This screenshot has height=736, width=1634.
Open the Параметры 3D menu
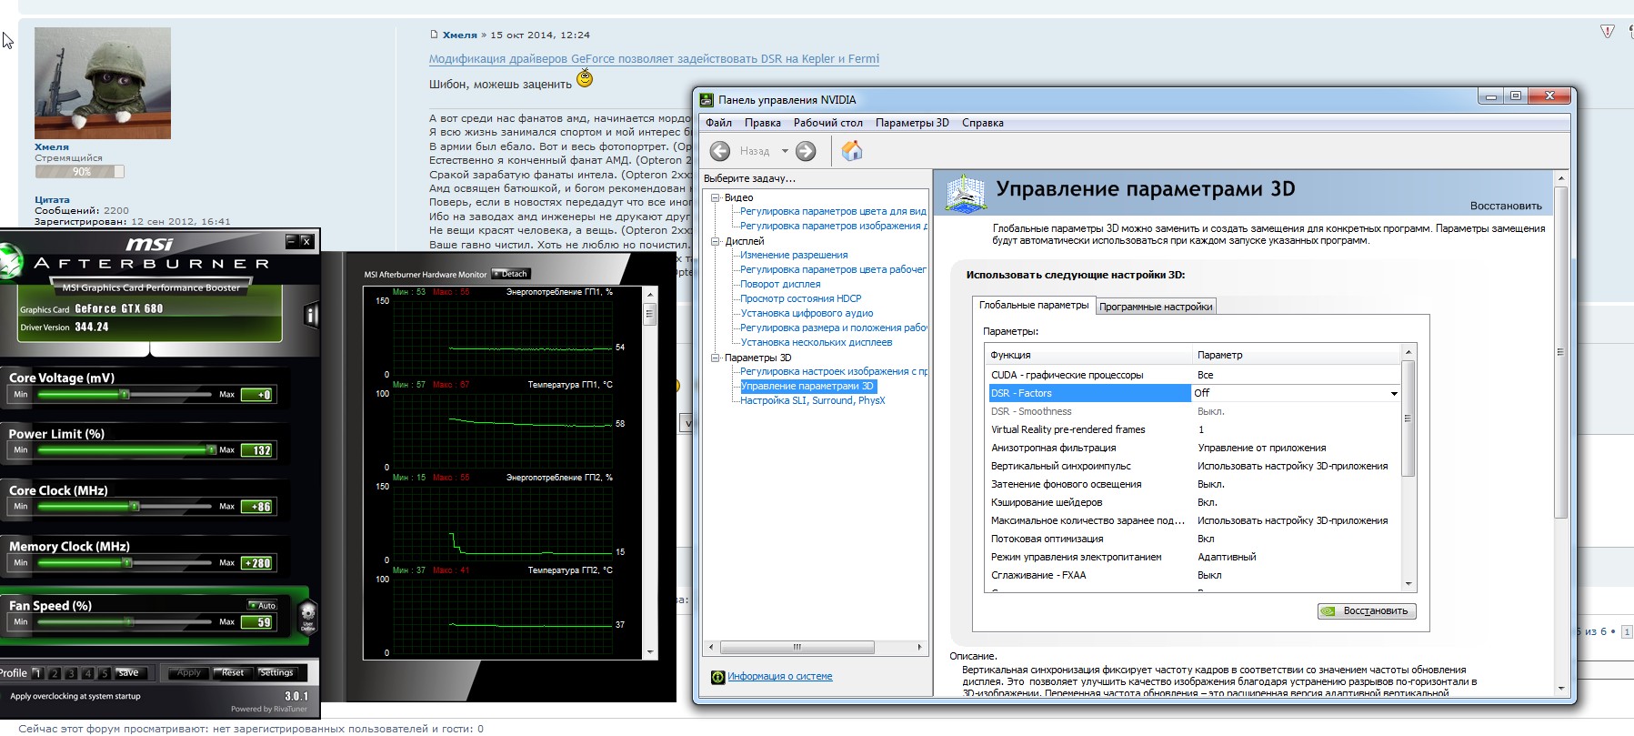click(x=911, y=123)
